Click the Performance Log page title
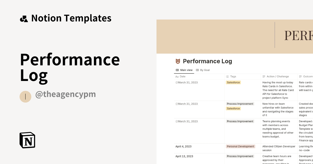This screenshot has width=313, height=164. (207, 61)
